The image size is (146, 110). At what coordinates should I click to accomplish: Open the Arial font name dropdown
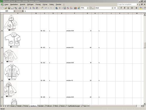(112, 8)
